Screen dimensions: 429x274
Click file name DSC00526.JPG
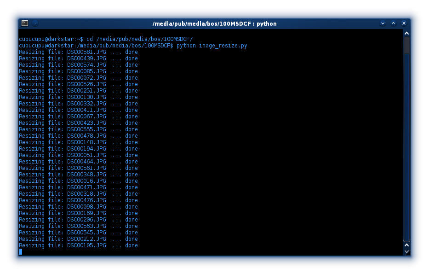[86, 84]
